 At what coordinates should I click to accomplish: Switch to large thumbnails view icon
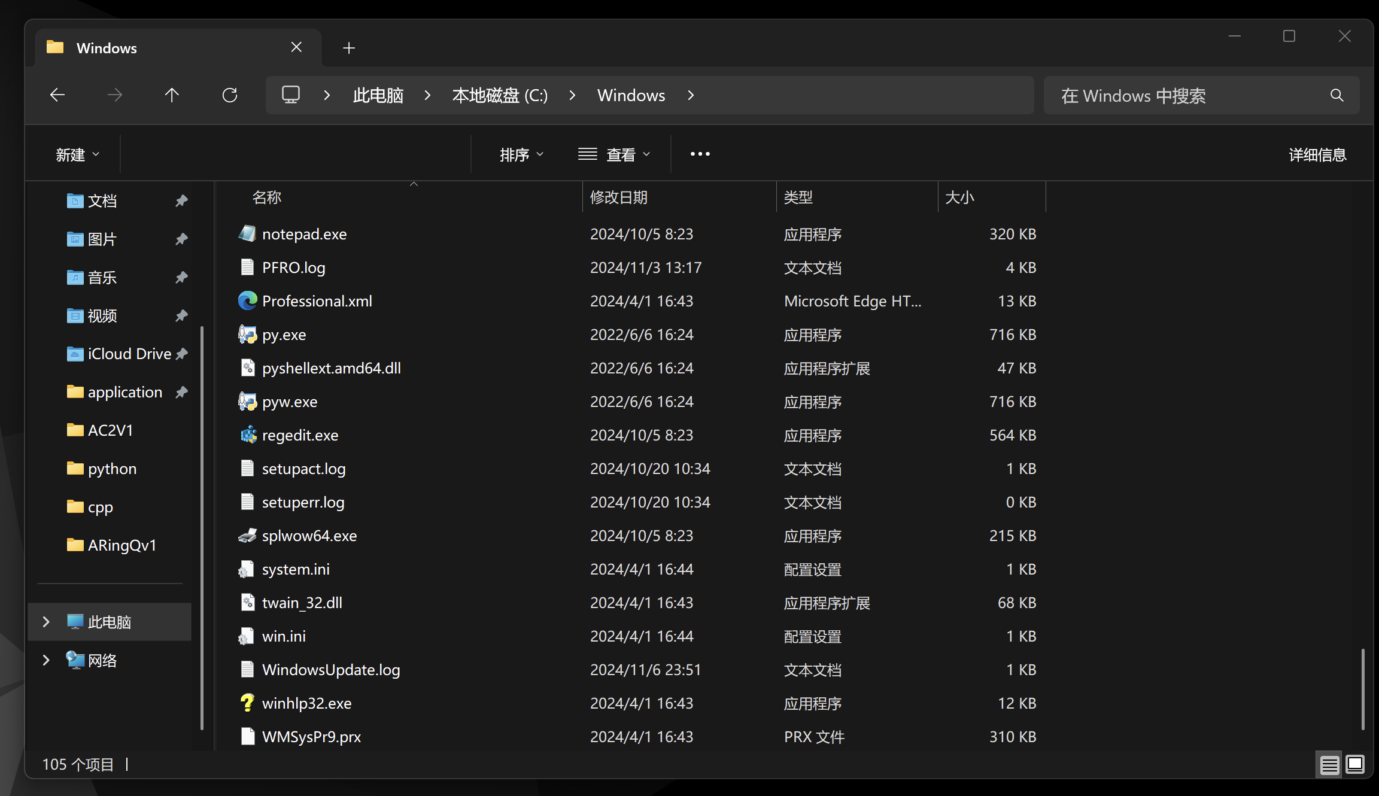[x=1355, y=765]
